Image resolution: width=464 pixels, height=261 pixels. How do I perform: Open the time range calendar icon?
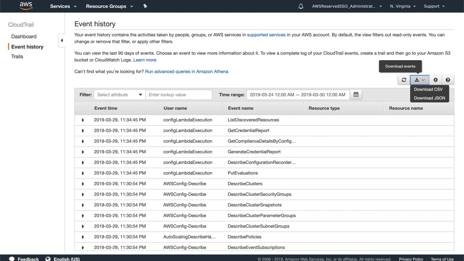click(356, 95)
